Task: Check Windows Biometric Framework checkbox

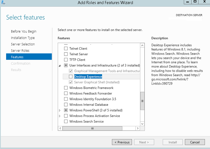Action: pos(66,88)
